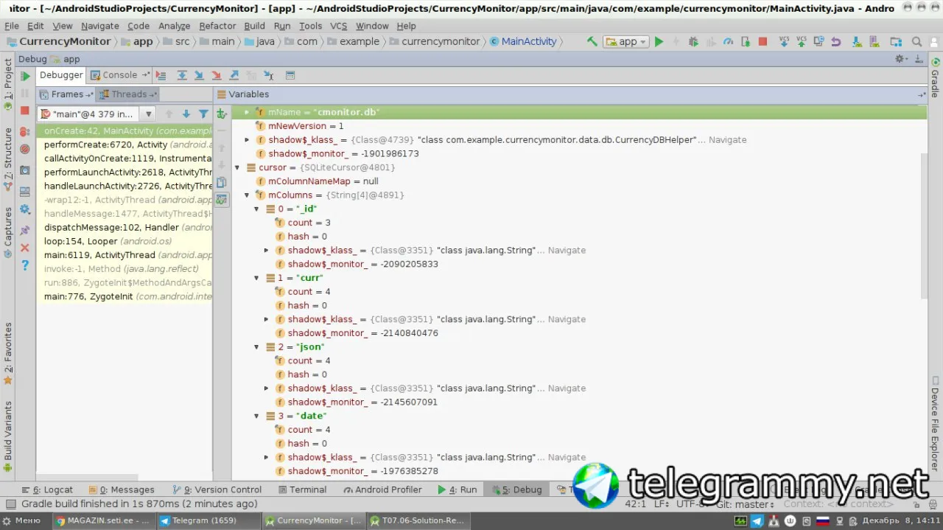Open the Analyze menu
This screenshot has height=530, width=943.
(x=174, y=26)
